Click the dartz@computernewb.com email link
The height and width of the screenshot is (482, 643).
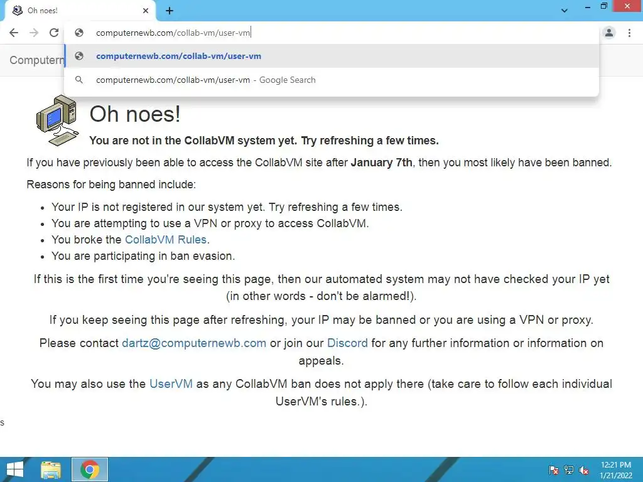click(x=194, y=343)
